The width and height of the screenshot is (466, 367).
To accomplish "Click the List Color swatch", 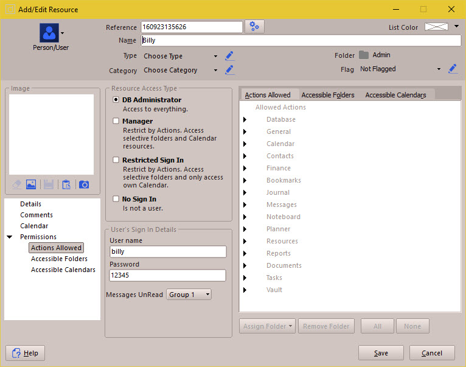I will (436, 27).
